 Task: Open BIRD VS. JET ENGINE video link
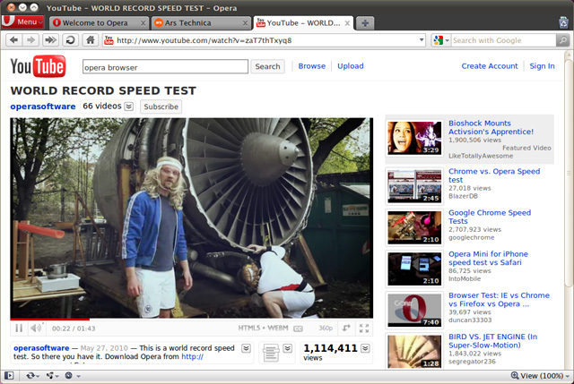(492, 340)
